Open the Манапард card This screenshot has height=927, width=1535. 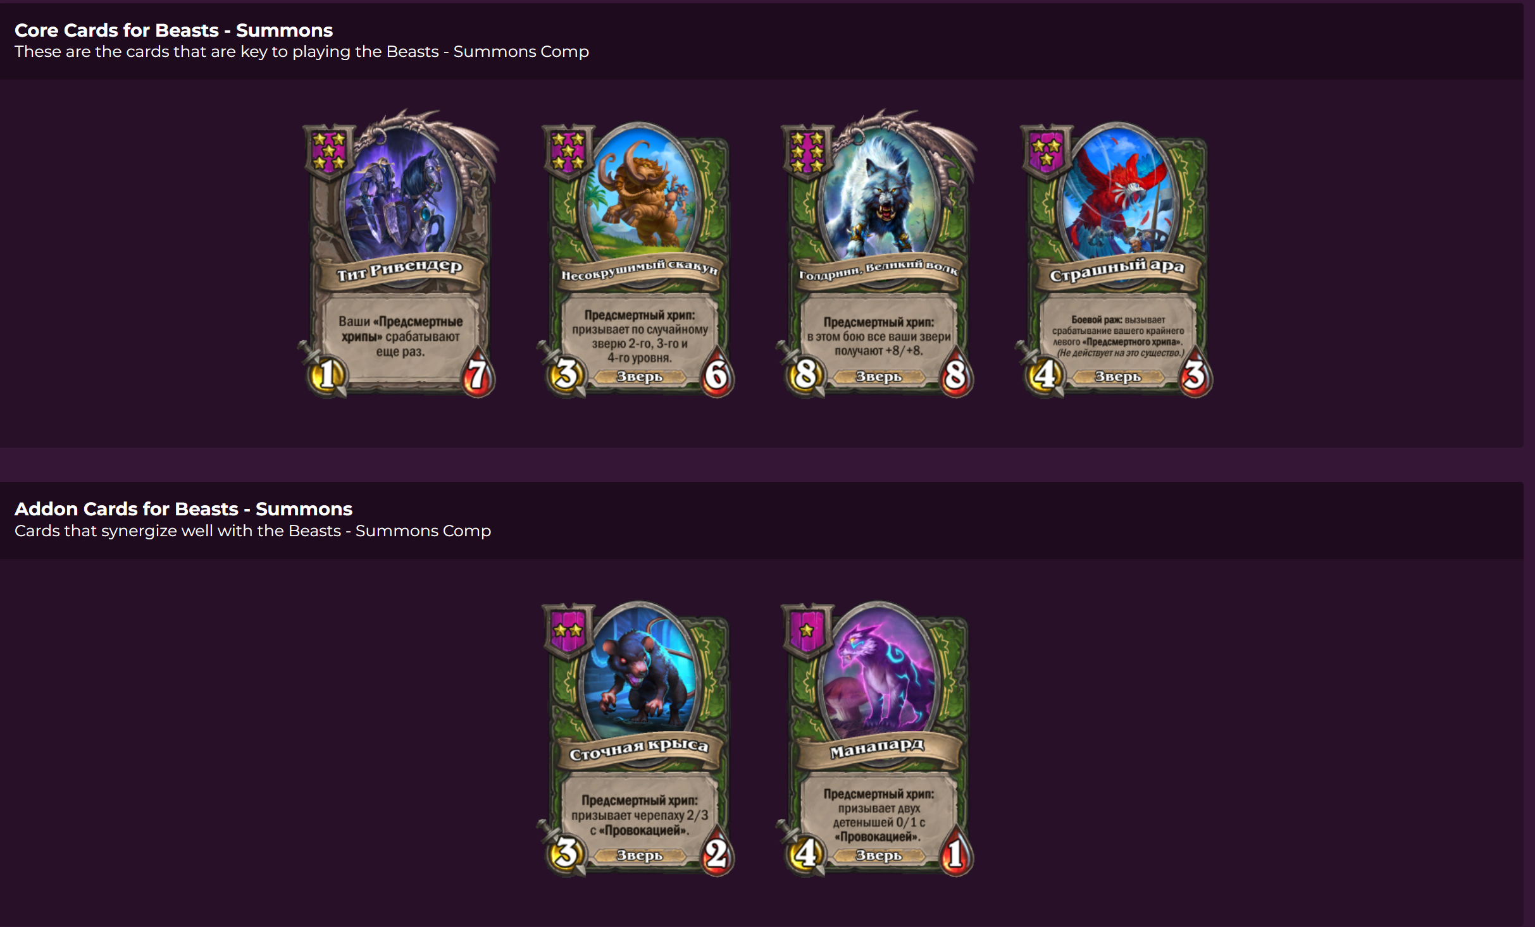click(x=877, y=739)
